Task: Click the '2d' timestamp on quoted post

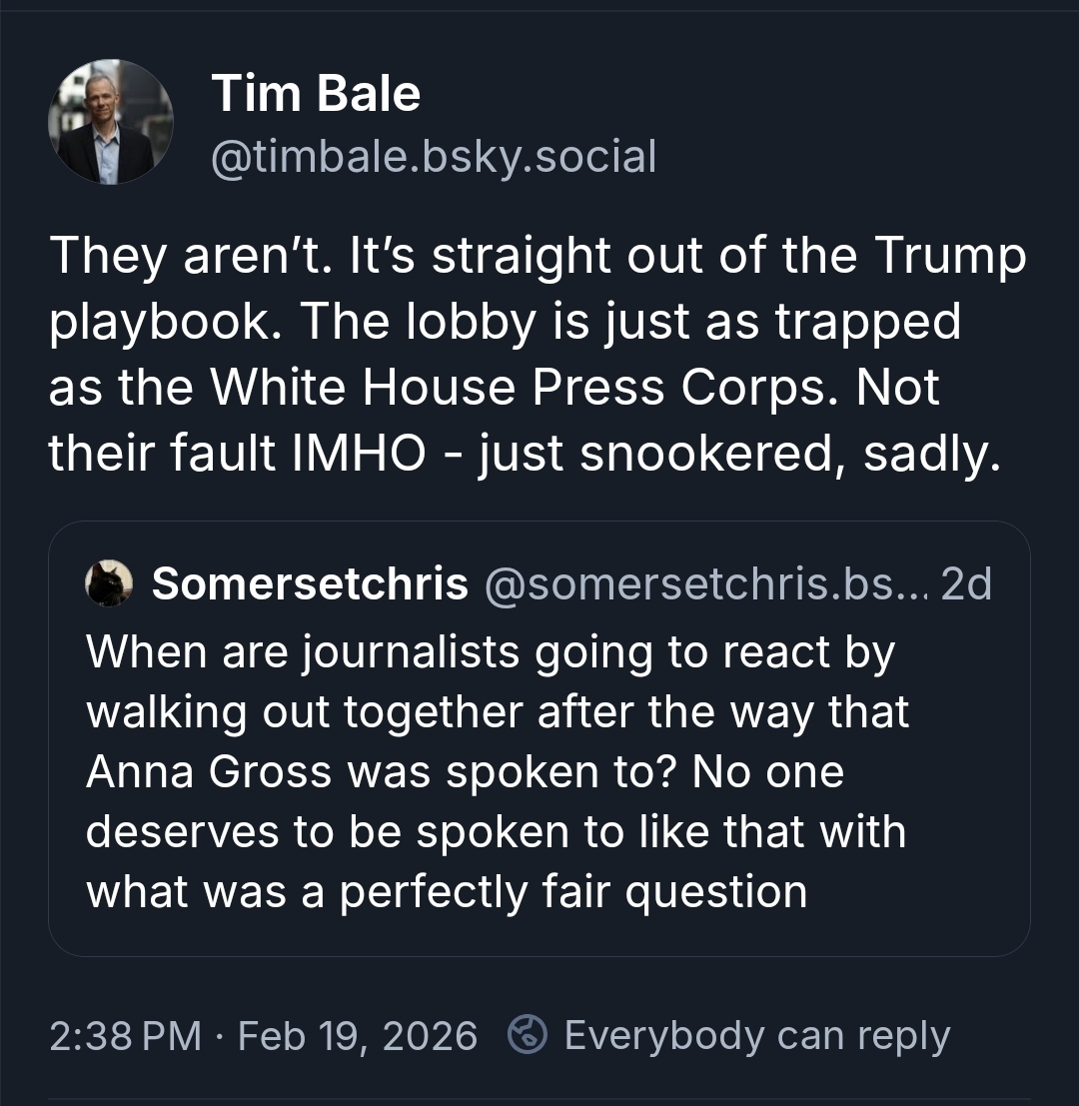Action: pos(966,584)
